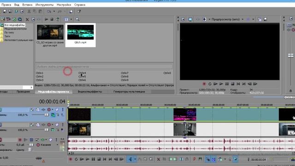Click the Search media magnifier icon
The width and height of the screenshot is (295, 166).
[x=77, y=19]
